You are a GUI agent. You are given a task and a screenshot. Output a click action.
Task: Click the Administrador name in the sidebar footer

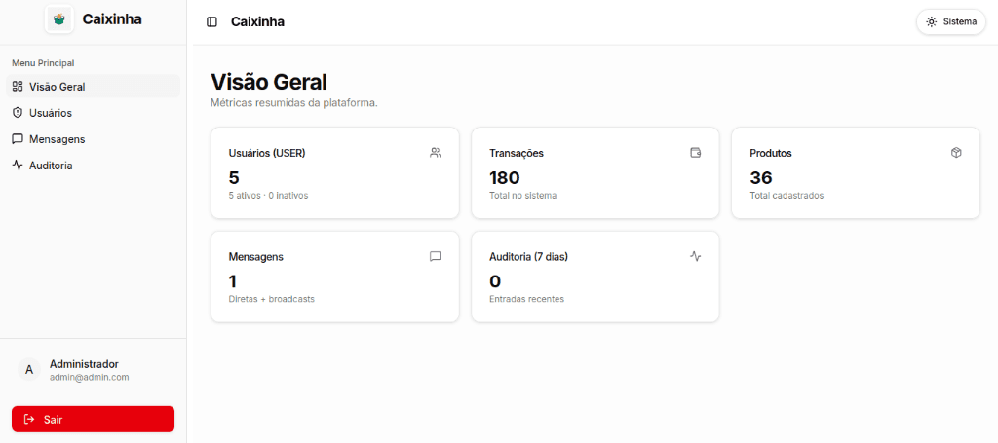84,364
